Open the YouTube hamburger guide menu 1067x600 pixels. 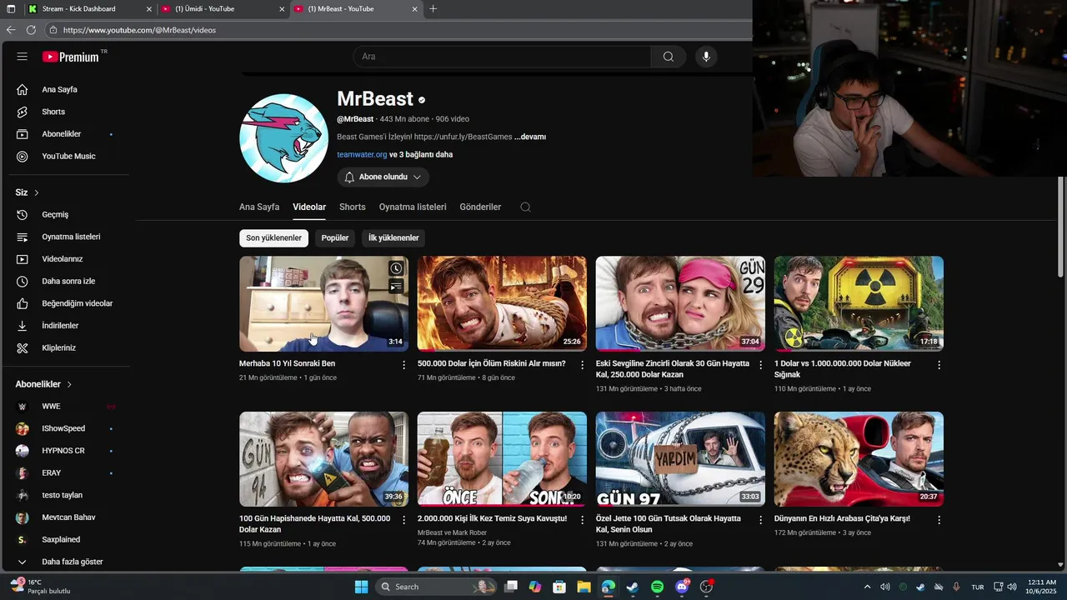click(x=23, y=57)
